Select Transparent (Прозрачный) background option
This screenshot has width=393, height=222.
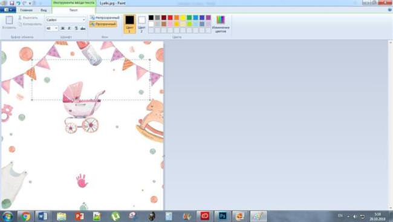coord(103,24)
